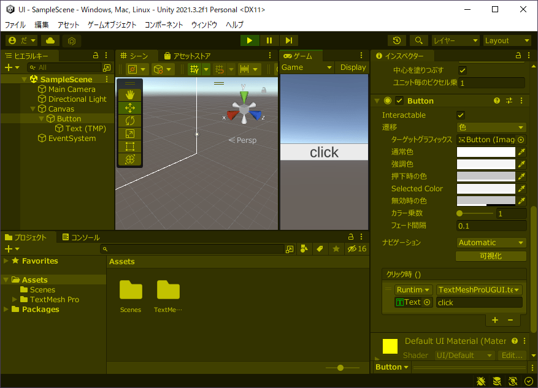Click search by type icon in Project
538x388 pixels.
(304, 249)
